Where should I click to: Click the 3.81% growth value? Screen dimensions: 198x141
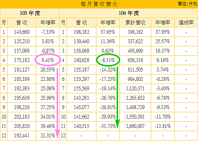coord(48,42)
